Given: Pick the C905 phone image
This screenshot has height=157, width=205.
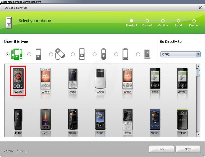Looking at the screenshot, I should tap(100, 119).
